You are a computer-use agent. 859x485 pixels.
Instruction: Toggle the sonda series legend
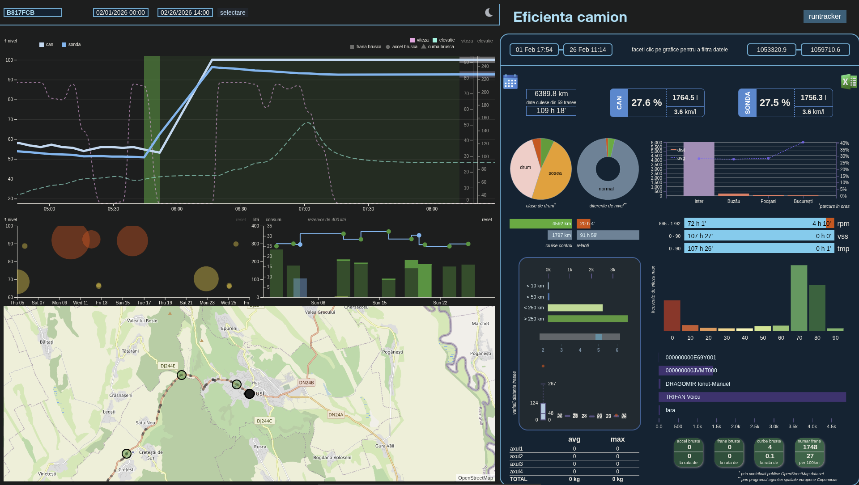pyautogui.click(x=71, y=45)
